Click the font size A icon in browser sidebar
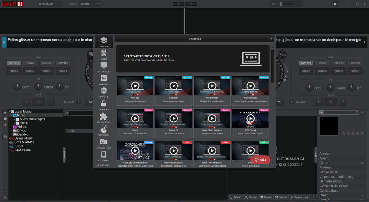369x202 pixels. point(5,197)
